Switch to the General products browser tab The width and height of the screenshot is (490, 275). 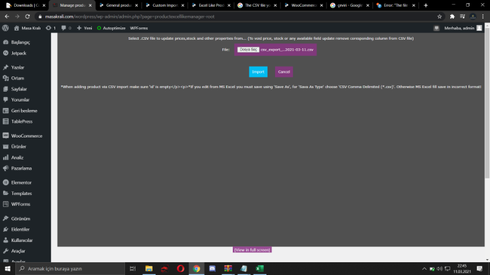(x=116, y=5)
